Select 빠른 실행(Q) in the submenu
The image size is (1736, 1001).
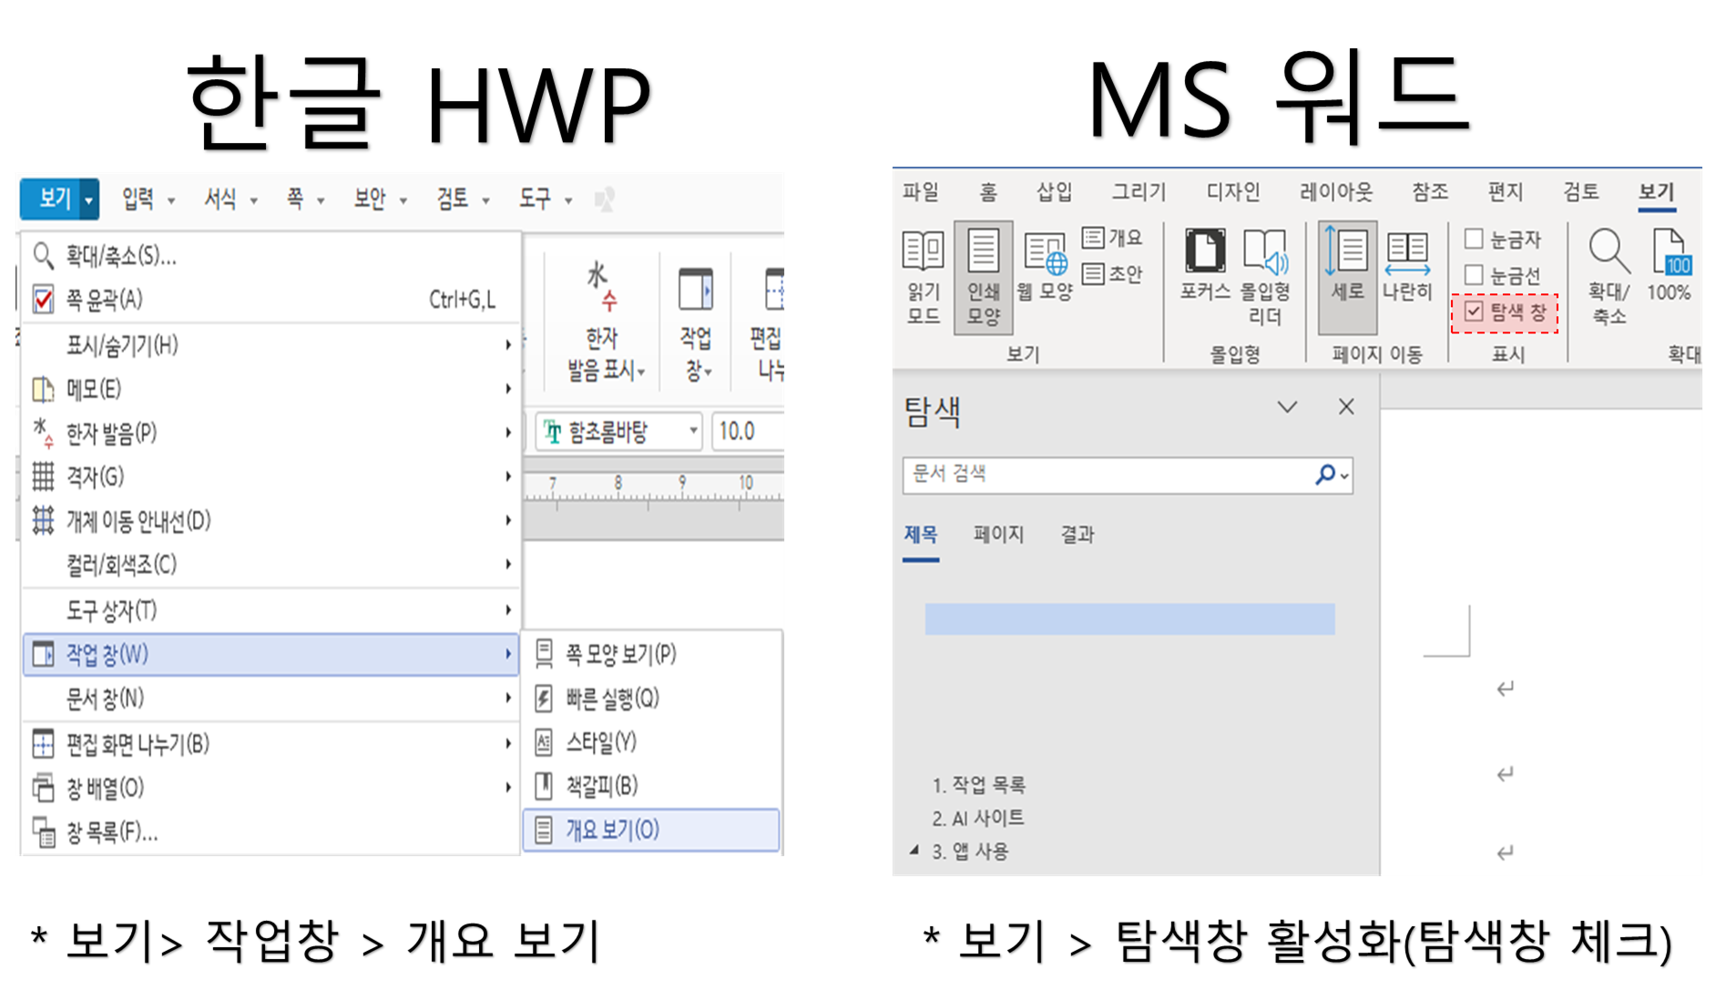point(652,699)
